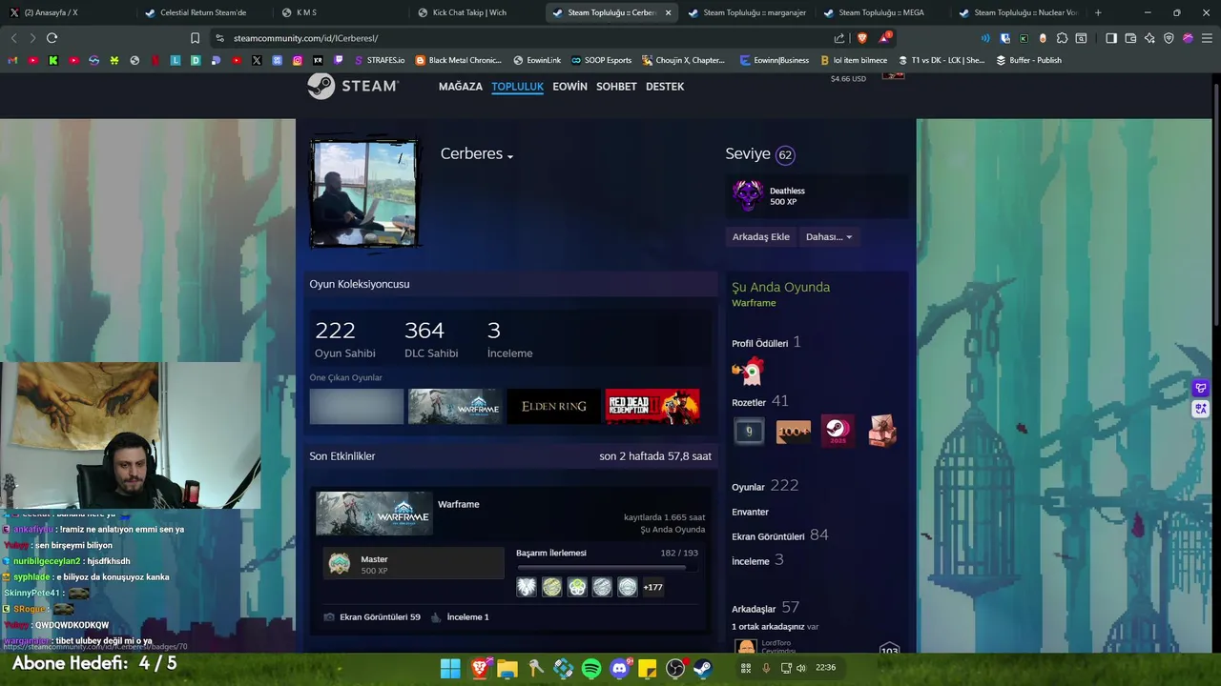Open the Steam 2025 badge
Screen dimensions: 1221x686
click(x=838, y=432)
